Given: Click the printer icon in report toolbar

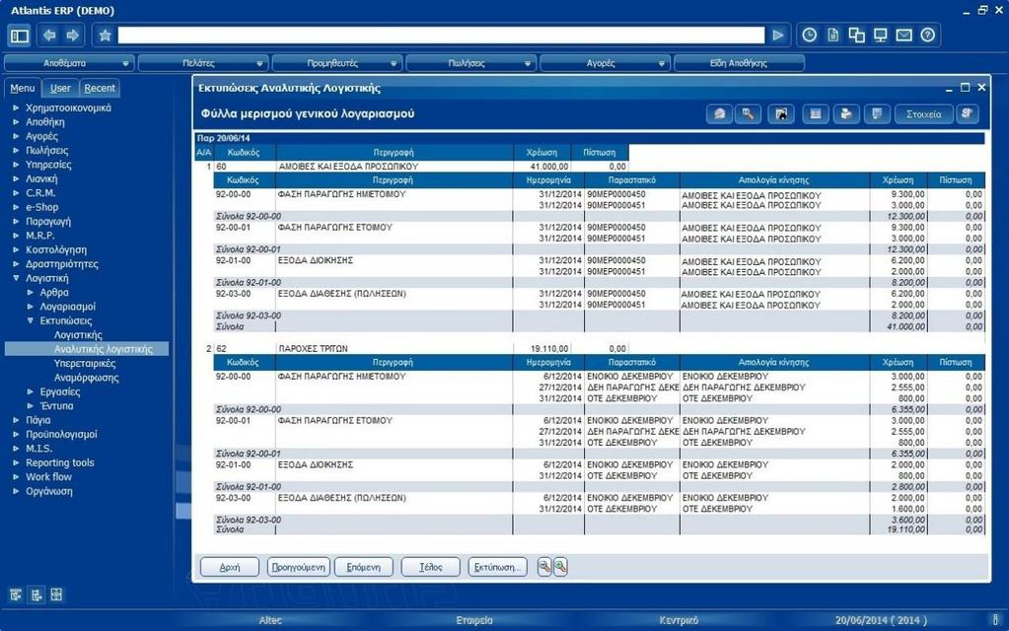Looking at the screenshot, I should coord(846,113).
